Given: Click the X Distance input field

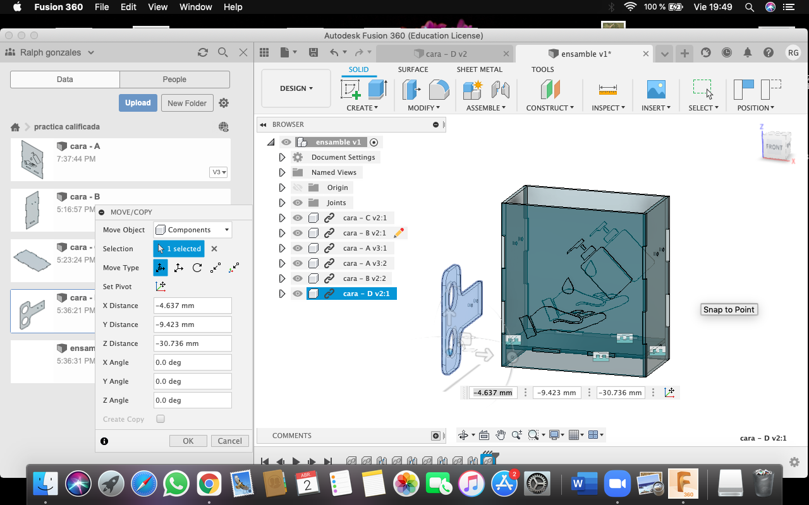Looking at the screenshot, I should [193, 306].
